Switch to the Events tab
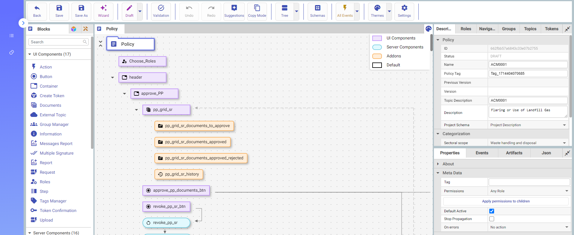Image resolution: width=574 pixels, height=235 pixels. [x=482, y=153]
